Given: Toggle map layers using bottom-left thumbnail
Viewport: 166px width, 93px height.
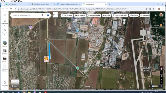Looking at the screenshot, I should coord(15,83).
